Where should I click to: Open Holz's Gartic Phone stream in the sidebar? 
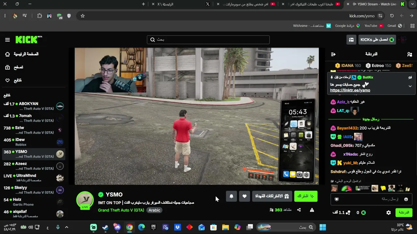pyautogui.click(x=34, y=202)
